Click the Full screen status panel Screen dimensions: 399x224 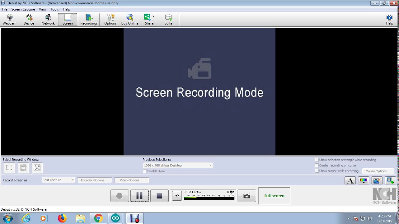(x=274, y=196)
